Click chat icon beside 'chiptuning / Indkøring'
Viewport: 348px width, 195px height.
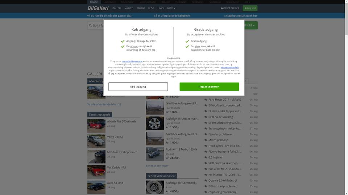point(206,192)
